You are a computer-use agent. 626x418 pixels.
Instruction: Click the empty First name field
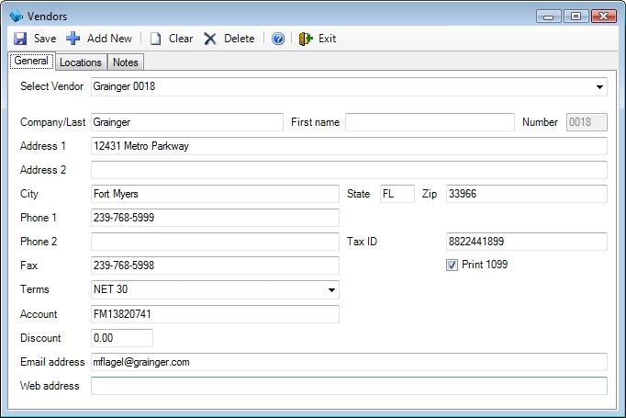[430, 122]
